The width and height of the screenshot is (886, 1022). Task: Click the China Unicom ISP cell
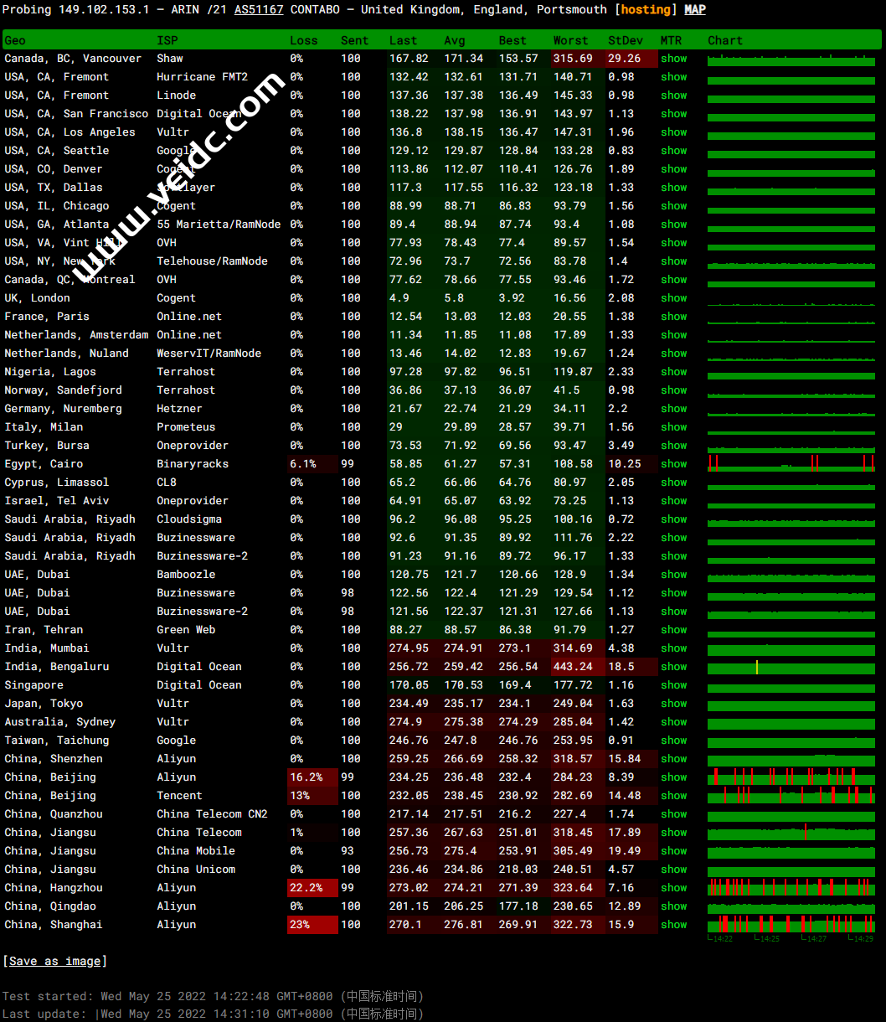(x=196, y=870)
